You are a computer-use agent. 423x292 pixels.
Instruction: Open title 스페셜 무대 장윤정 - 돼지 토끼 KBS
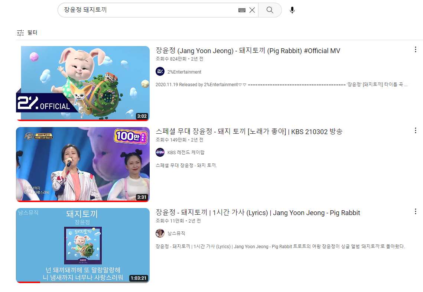click(x=249, y=132)
